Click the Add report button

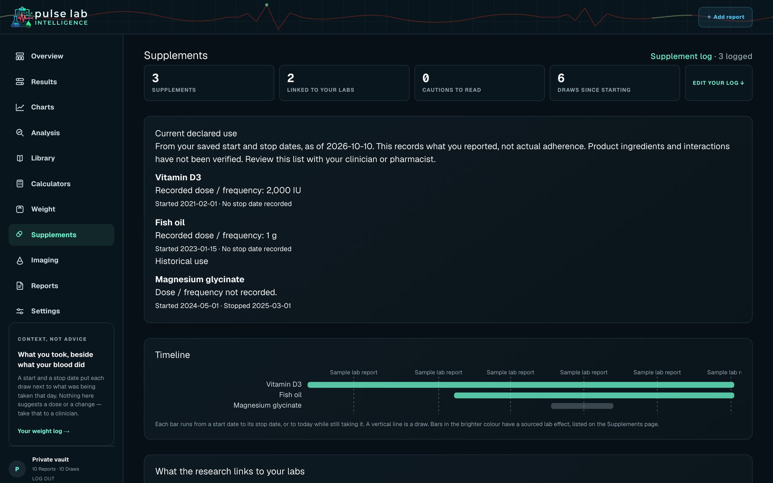click(x=725, y=17)
